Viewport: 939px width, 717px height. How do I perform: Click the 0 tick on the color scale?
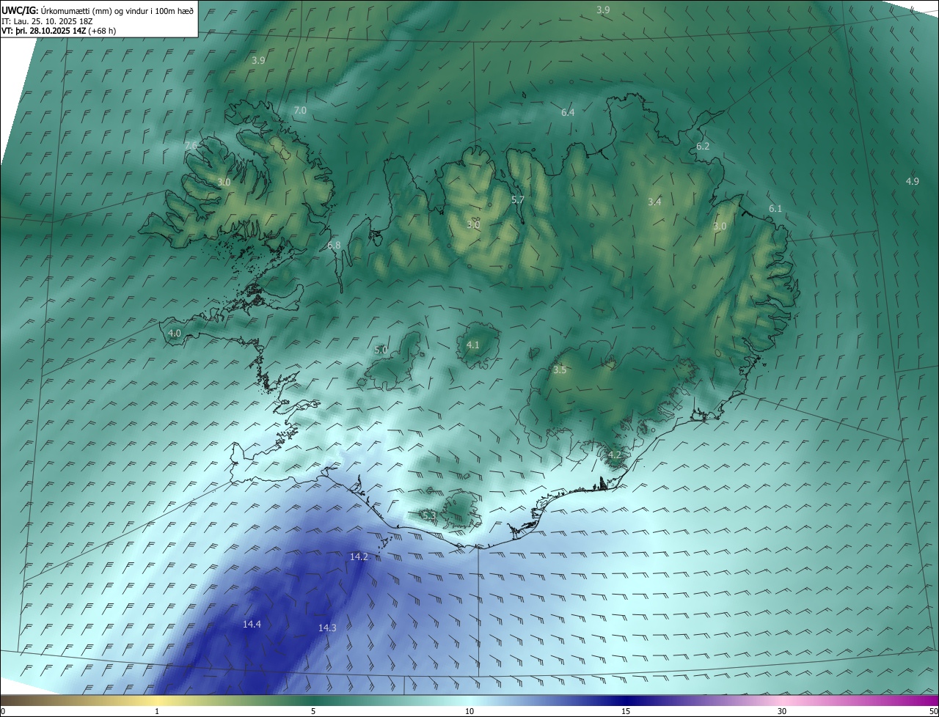point(3,711)
